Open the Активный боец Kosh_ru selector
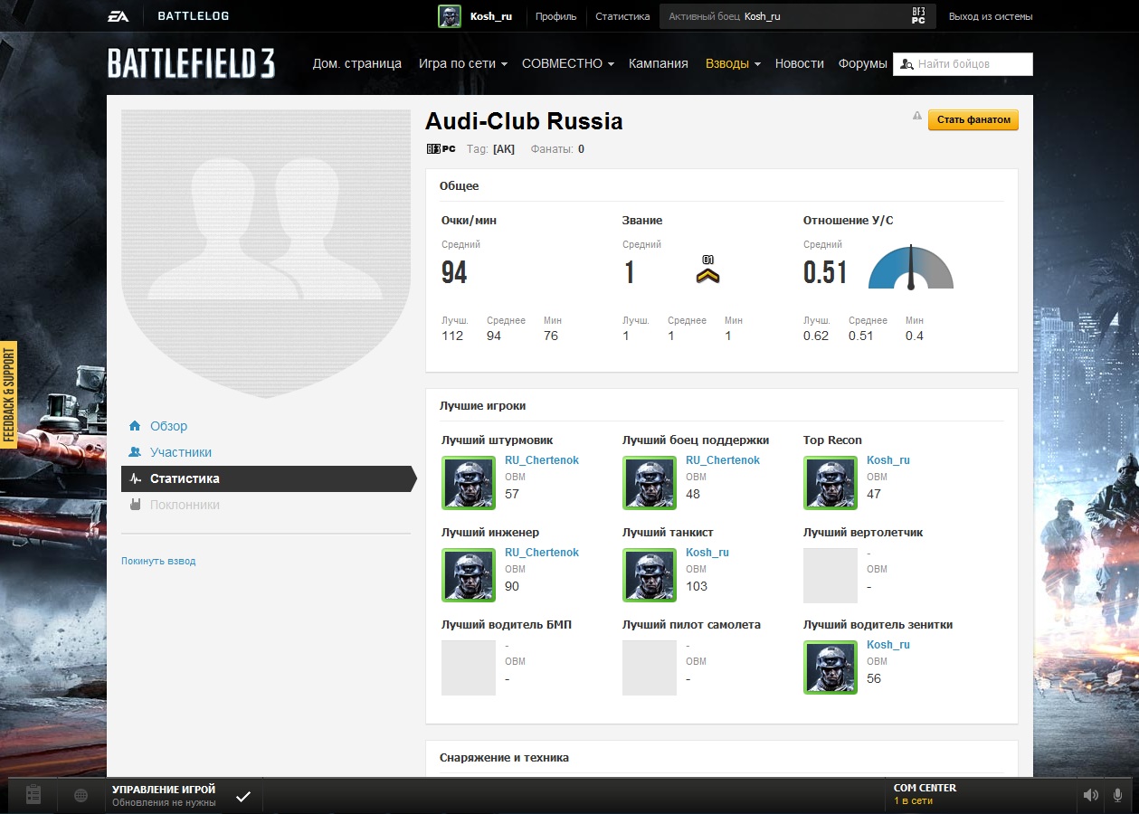The width and height of the screenshot is (1139, 814). [797, 16]
